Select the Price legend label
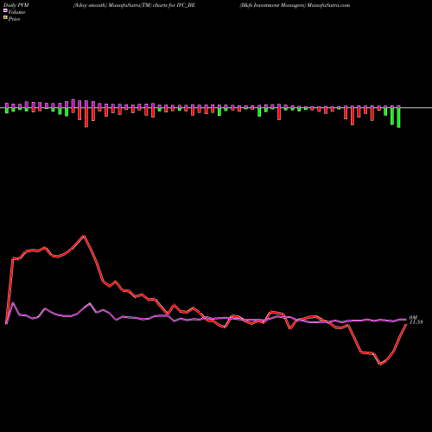The height and width of the screenshot is (432, 432). tap(14, 19)
